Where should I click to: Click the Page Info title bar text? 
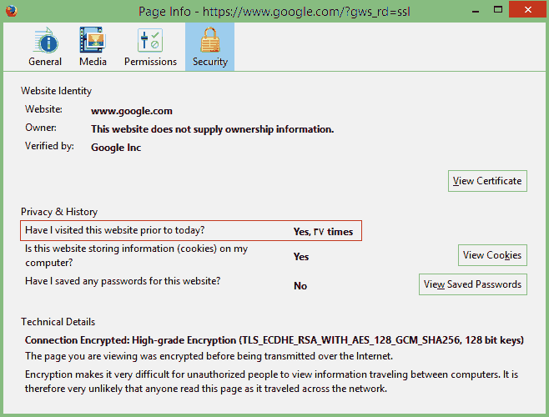(274, 10)
